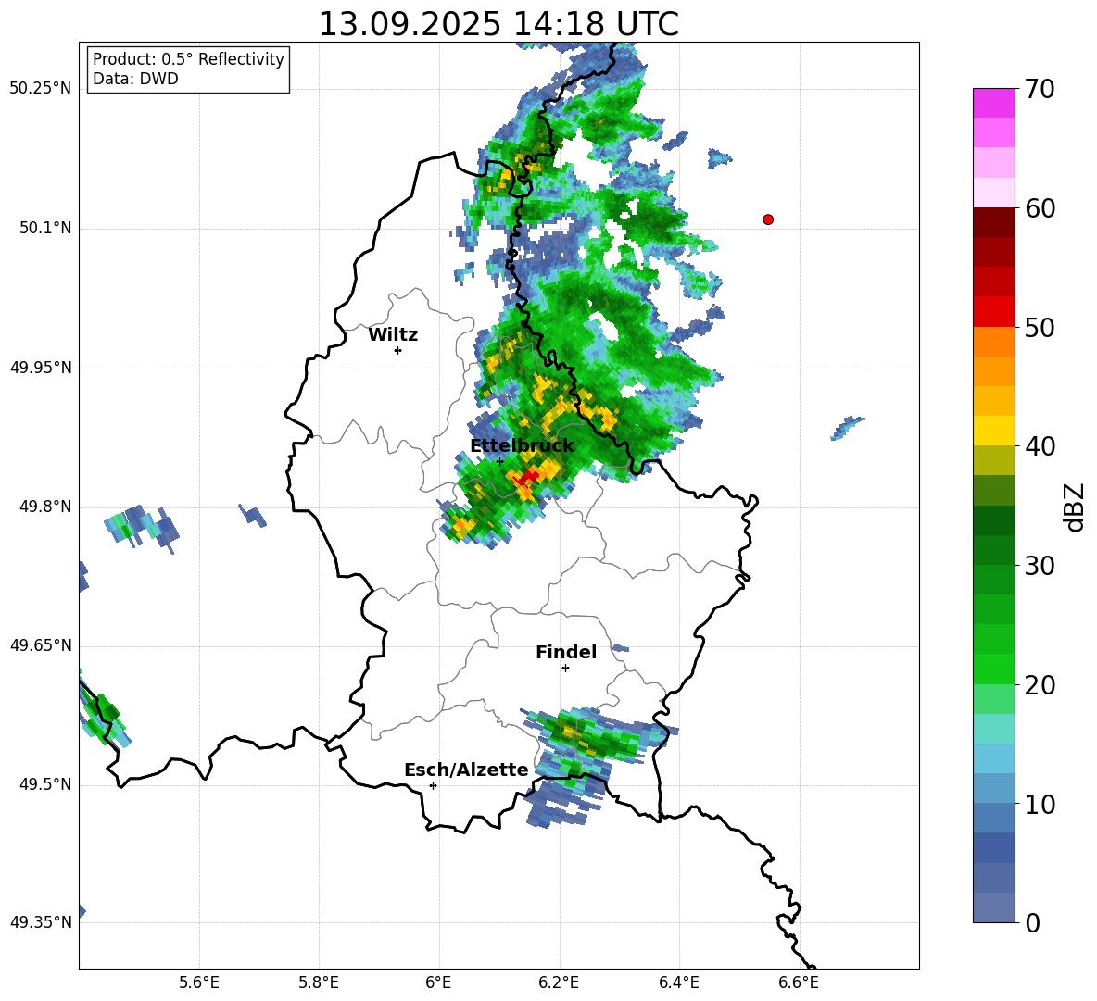
Task: Click the colorbar label 50
Action: (1040, 327)
